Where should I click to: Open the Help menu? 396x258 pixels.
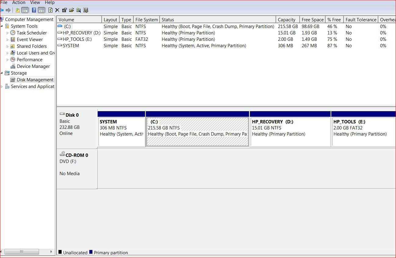tap(49, 2)
